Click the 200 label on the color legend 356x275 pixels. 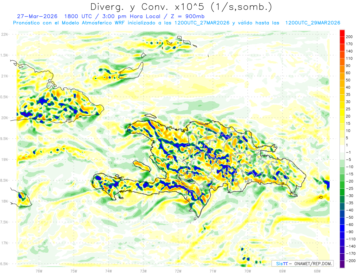point(350,36)
